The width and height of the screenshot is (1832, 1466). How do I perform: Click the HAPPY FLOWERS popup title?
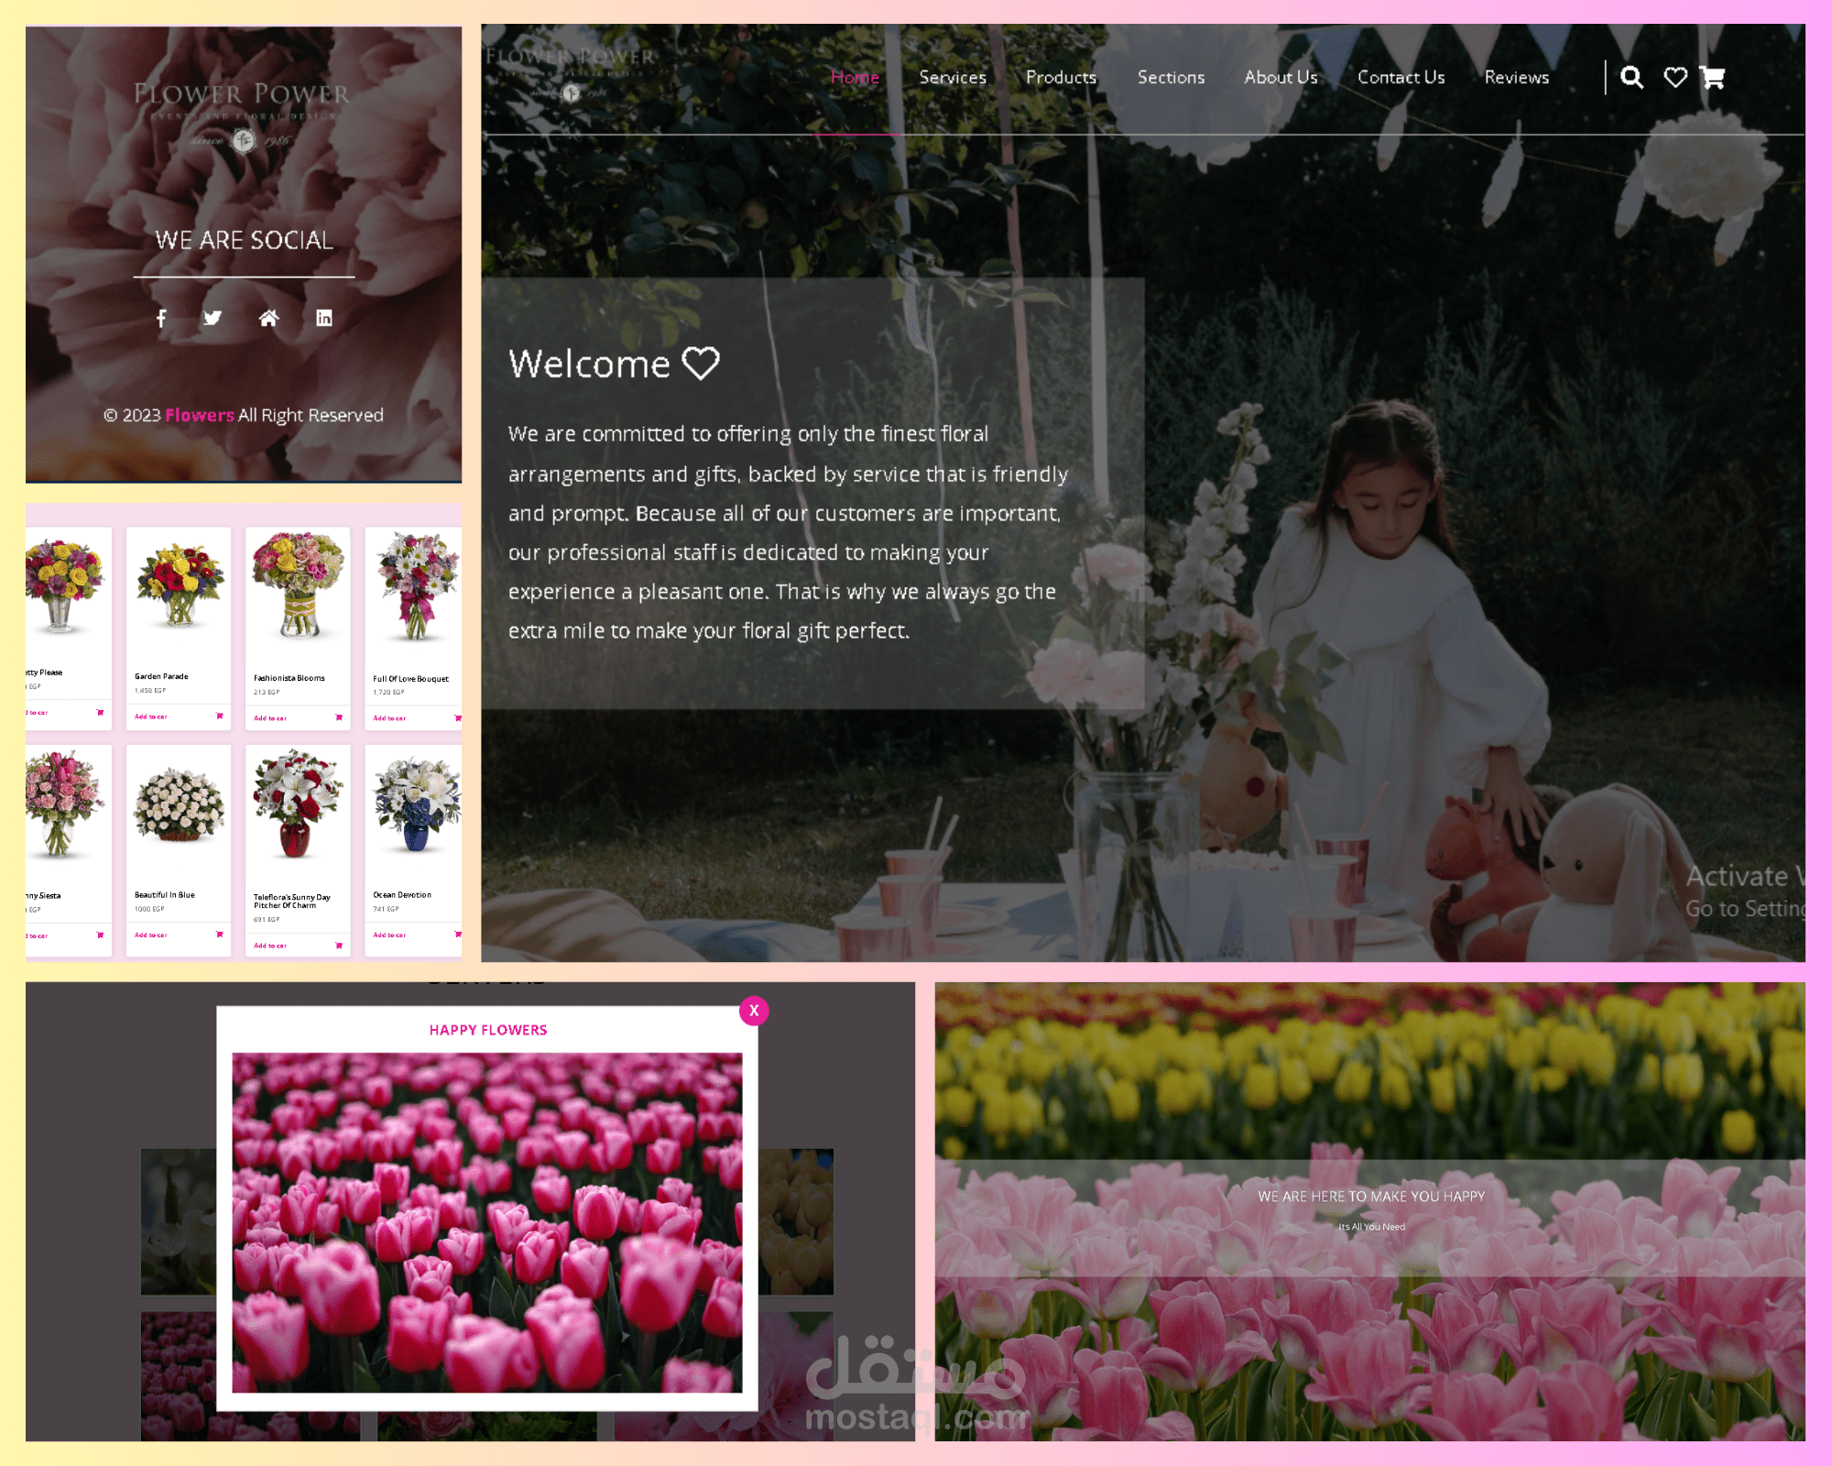point(488,1030)
